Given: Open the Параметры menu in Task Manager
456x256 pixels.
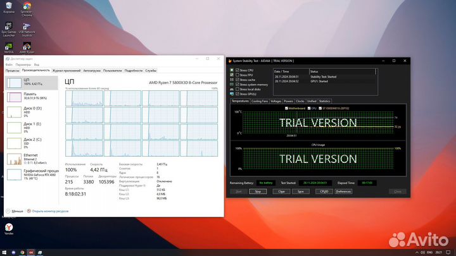Looking at the screenshot, I should point(23,64).
